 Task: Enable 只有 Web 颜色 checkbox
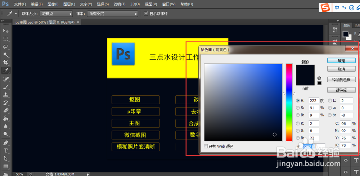[206, 146]
